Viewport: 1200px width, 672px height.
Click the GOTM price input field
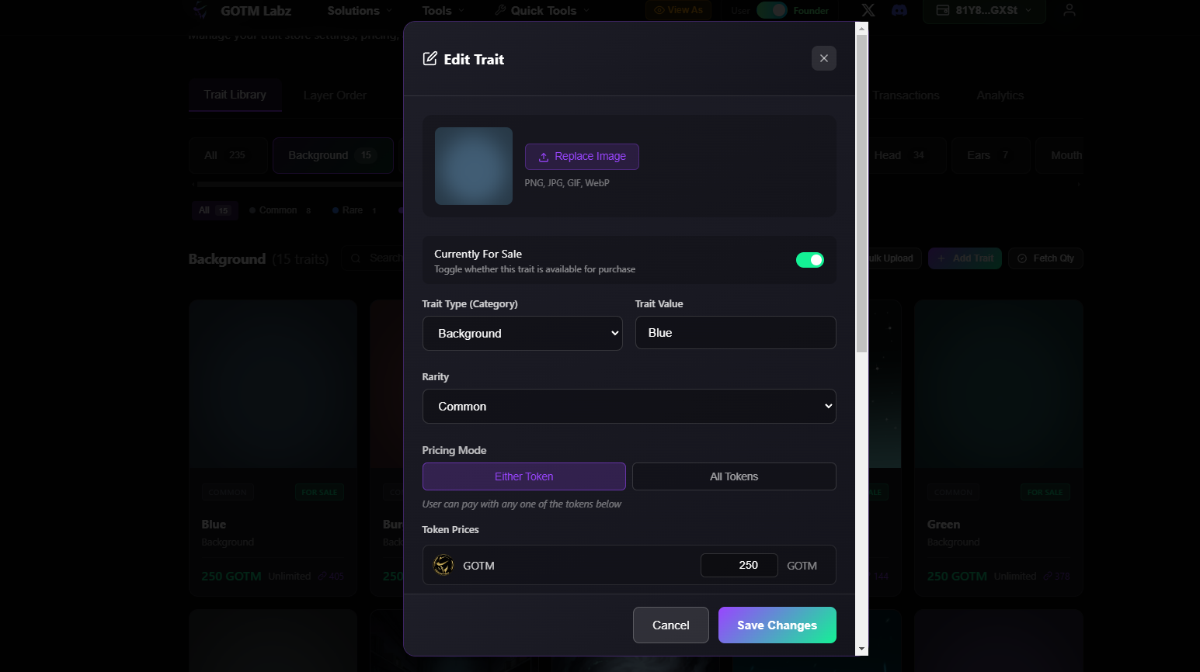click(739, 565)
